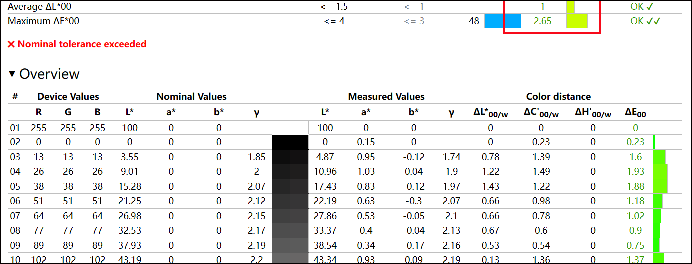This screenshot has width=692, height=264.
Task: Click the OK single checkmark in Average row
Action: [642, 6]
